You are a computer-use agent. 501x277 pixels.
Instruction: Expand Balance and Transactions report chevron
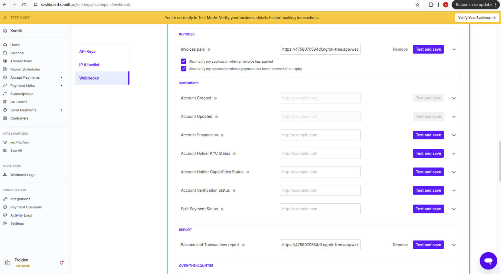[454, 245]
